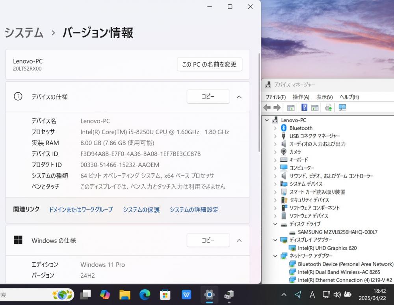Select the ディスク ドライブ drive icon
The image size is (394, 305).
pos(284,224)
